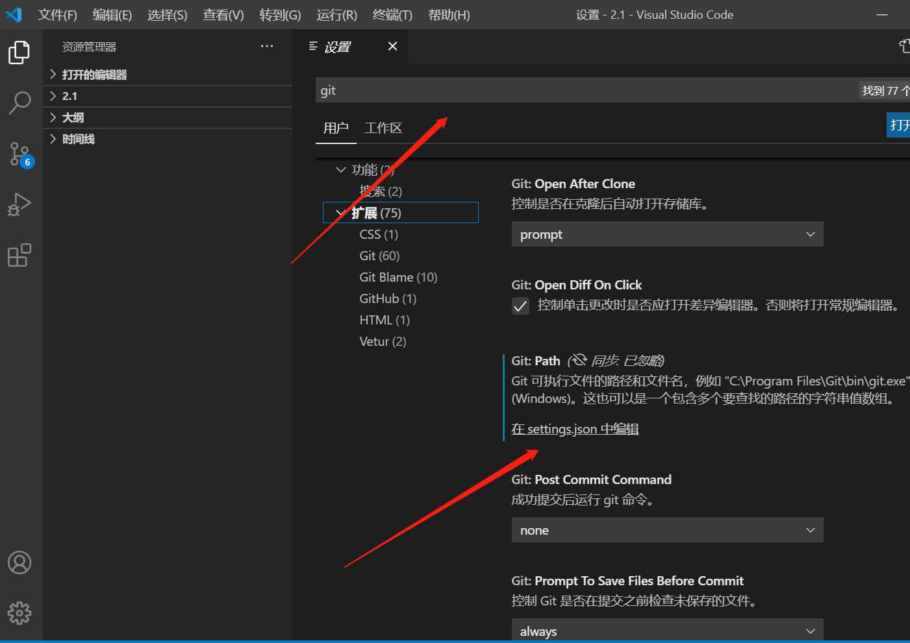Open the Search view in activity bar
The image size is (910, 643).
click(19, 103)
